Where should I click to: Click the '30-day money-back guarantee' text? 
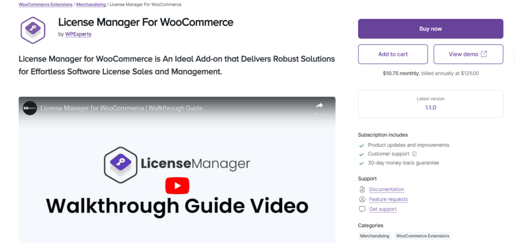(403, 163)
